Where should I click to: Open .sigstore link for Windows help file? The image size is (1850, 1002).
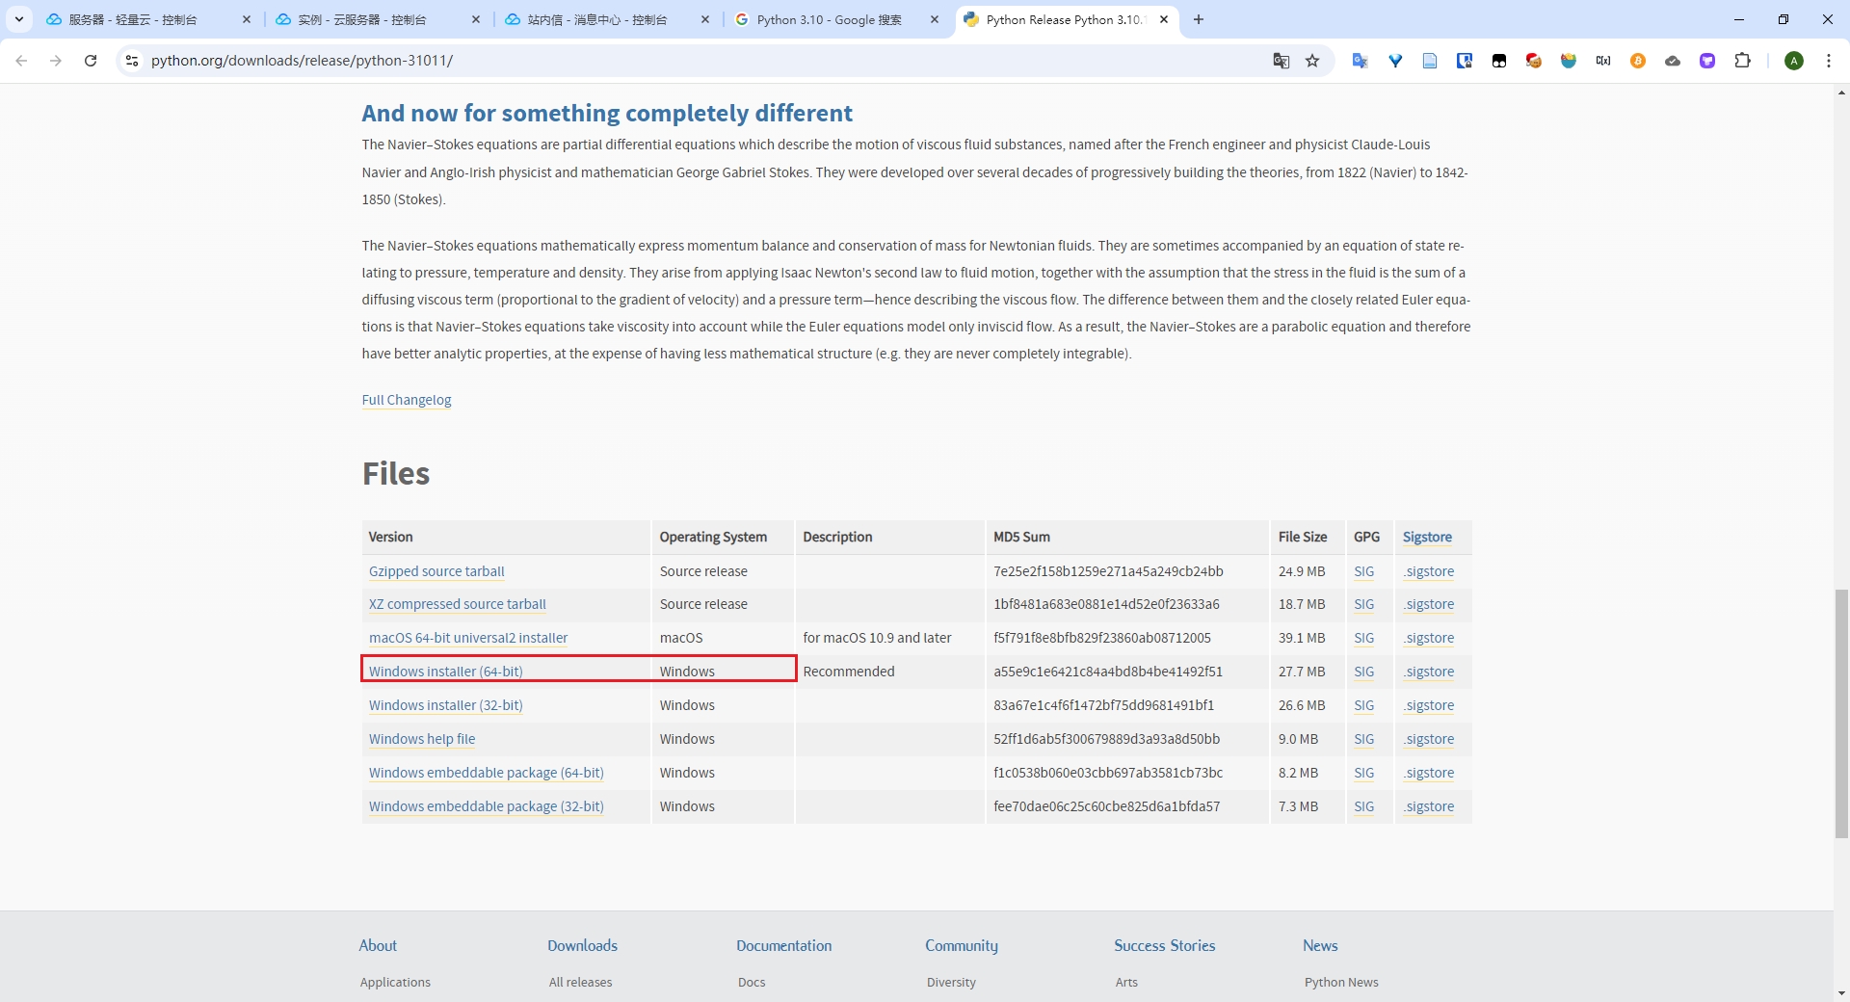(1429, 739)
